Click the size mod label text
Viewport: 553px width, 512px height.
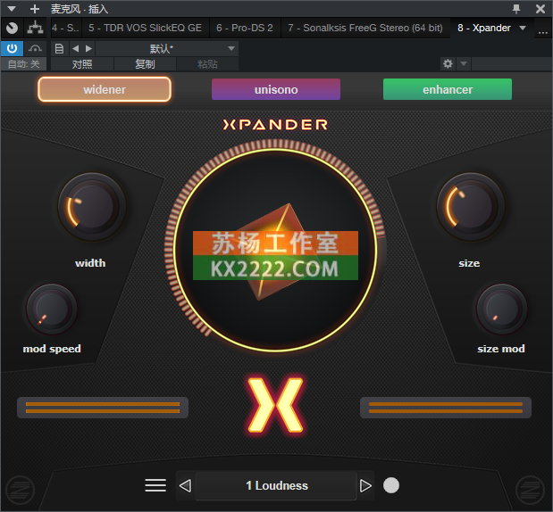pos(501,349)
